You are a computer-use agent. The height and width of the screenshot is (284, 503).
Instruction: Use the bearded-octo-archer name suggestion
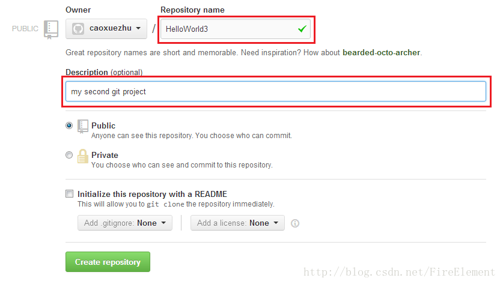pyautogui.click(x=382, y=53)
